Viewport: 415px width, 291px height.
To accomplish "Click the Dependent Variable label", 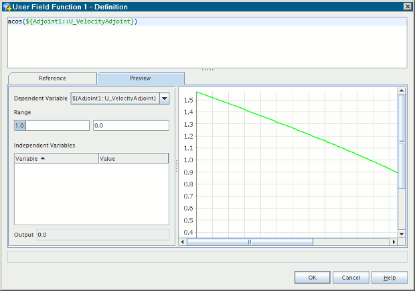I will tap(40, 99).
